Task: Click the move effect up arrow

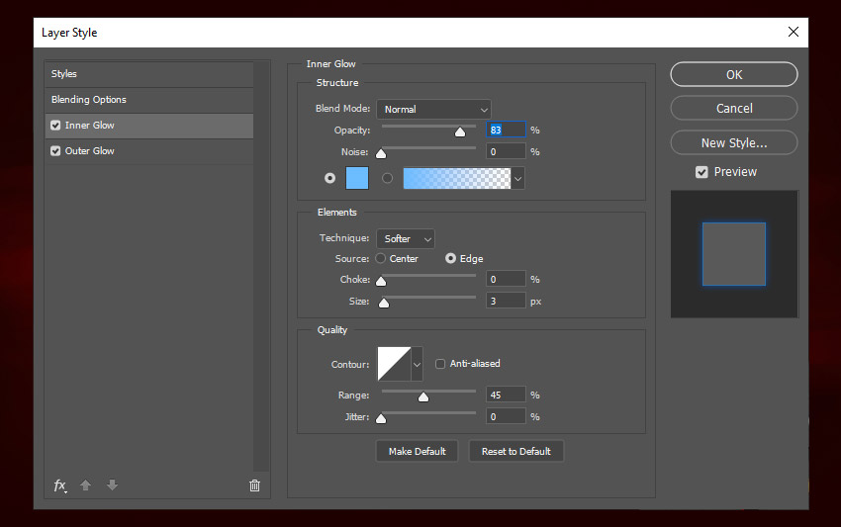Action: 86,485
